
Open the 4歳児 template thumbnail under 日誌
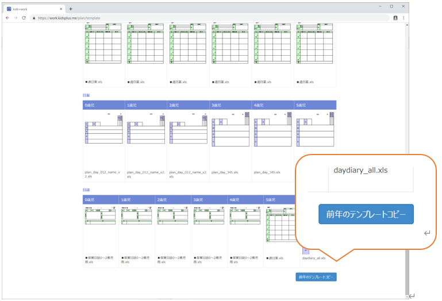pos(245,215)
